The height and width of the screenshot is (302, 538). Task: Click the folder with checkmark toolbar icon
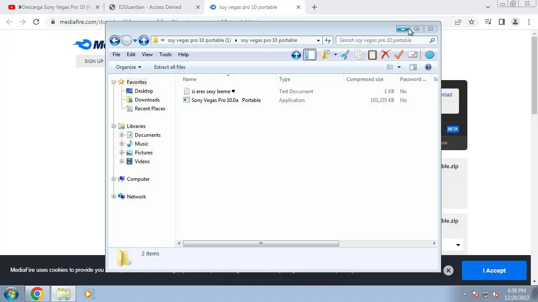tap(325, 55)
